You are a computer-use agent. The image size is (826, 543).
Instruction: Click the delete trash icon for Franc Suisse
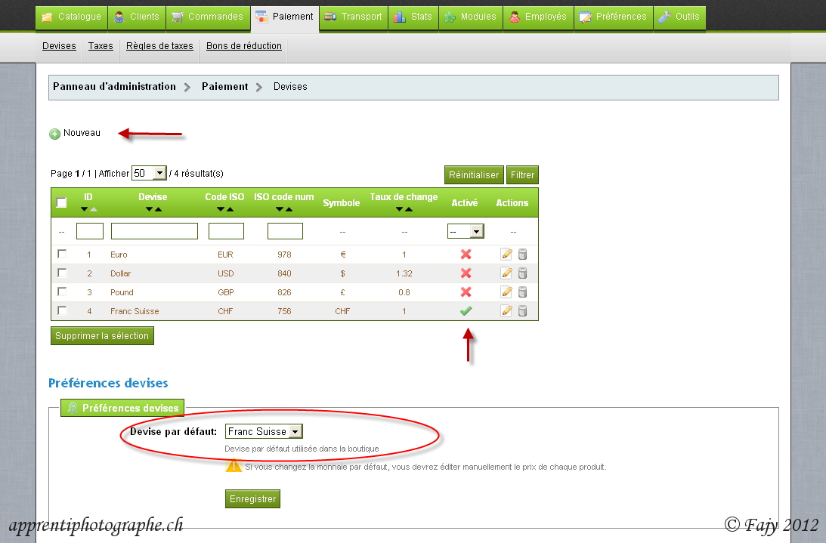tap(522, 311)
